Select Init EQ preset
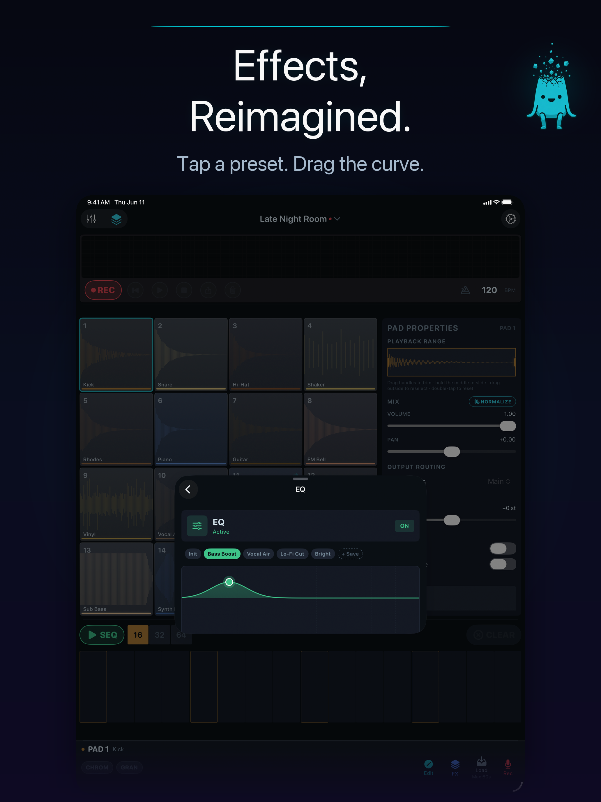The image size is (601, 802). [193, 554]
